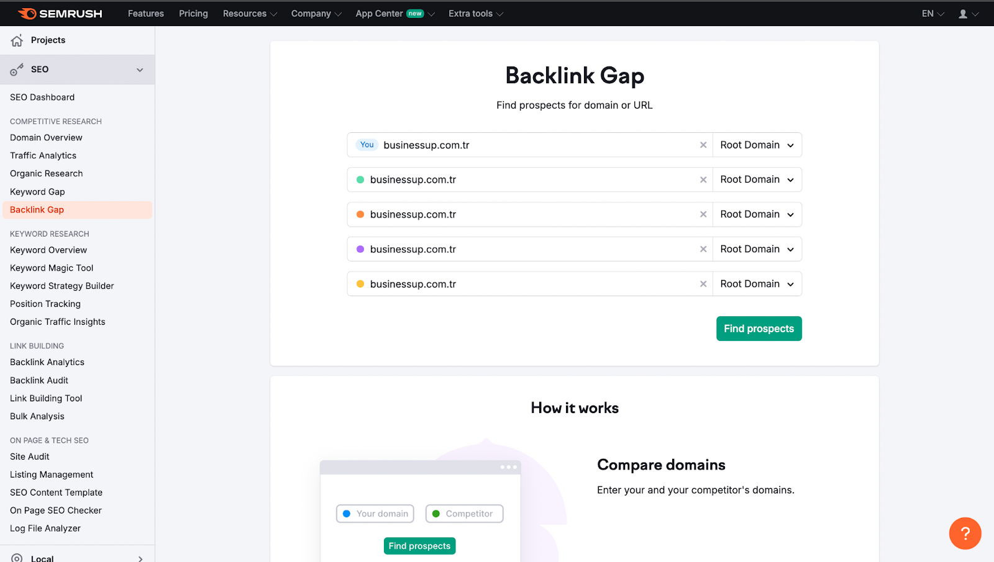
Task: Clear the purple dot competitor field
Action: click(x=703, y=249)
